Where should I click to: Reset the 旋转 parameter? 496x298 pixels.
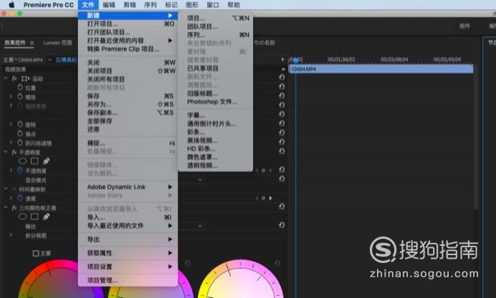(x=282, y=124)
